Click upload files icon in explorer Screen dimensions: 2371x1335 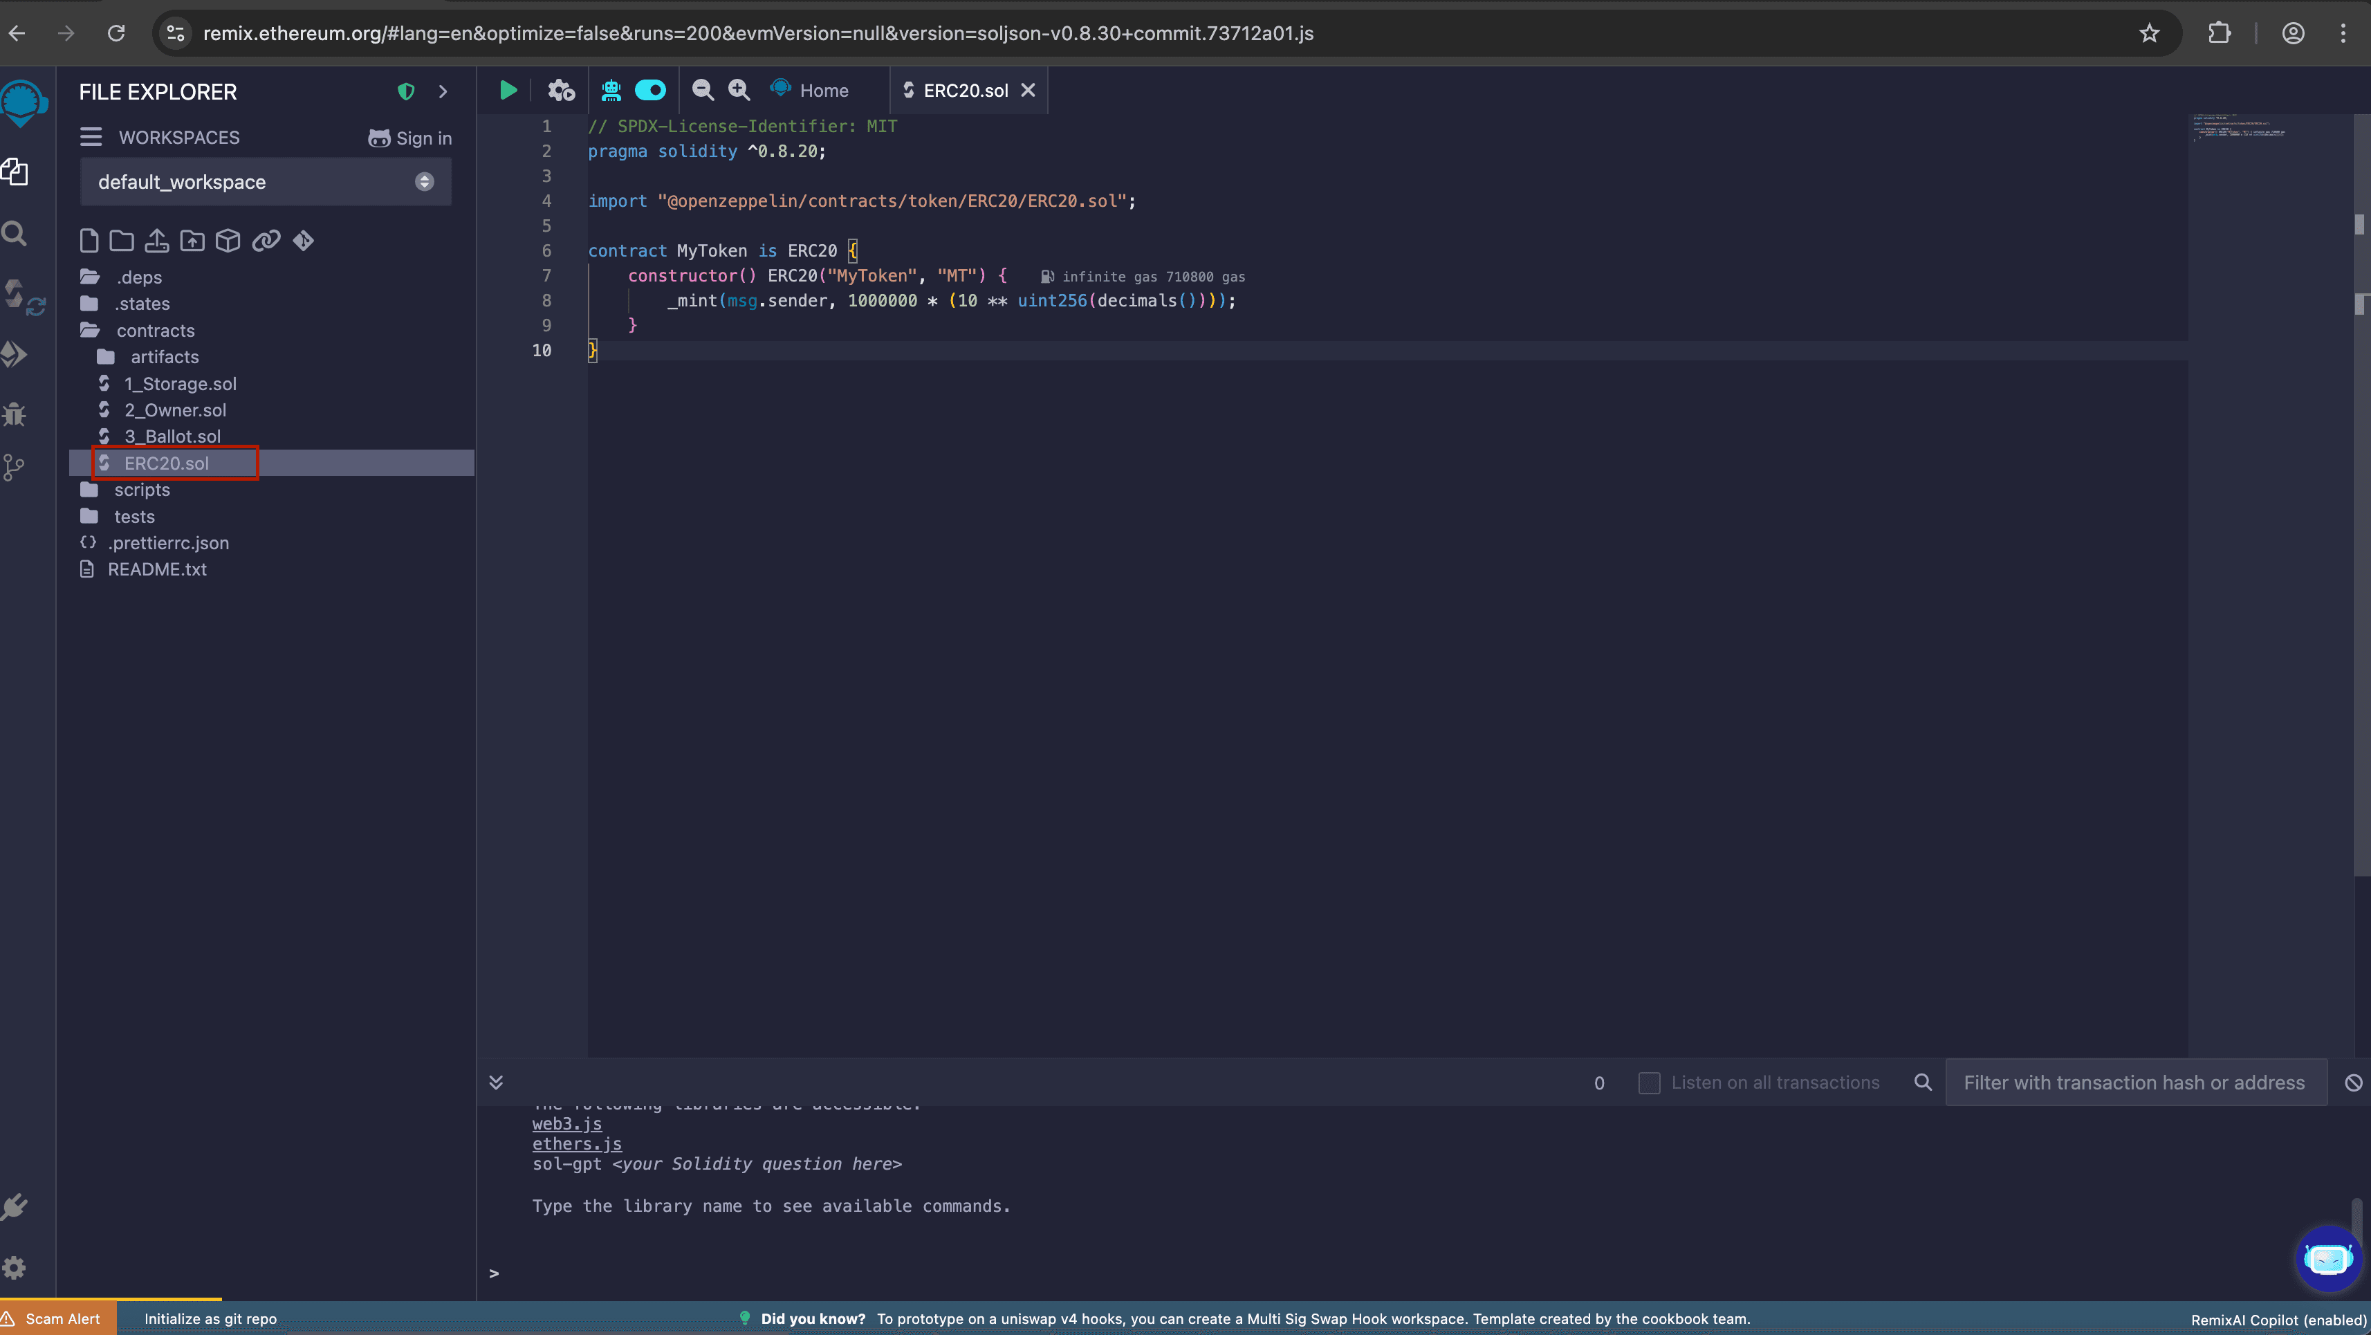click(x=158, y=241)
